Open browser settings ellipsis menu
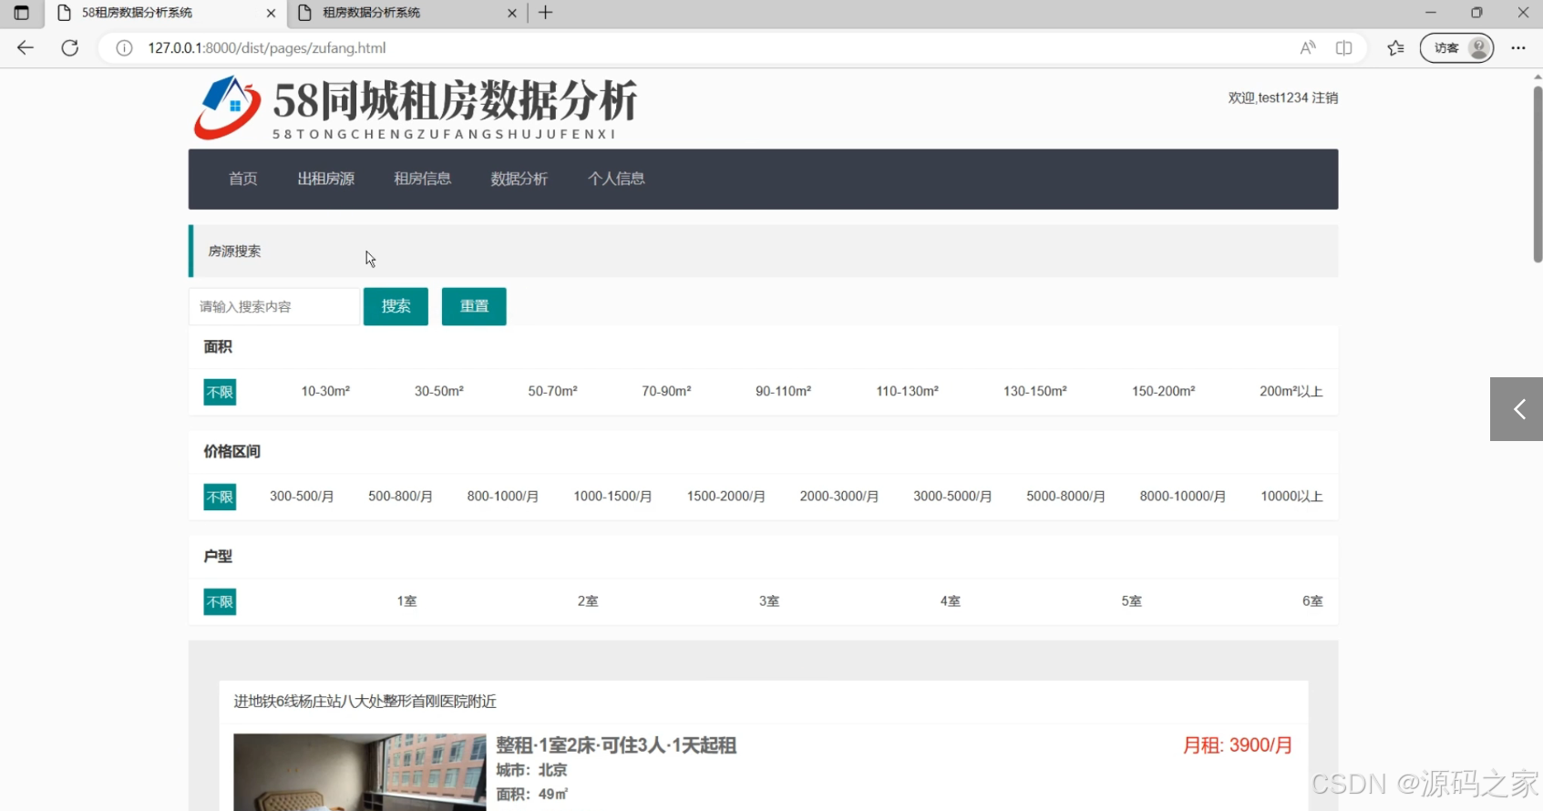The height and width of the screenshot is (811, 1543). click(x=1518, y=47)
